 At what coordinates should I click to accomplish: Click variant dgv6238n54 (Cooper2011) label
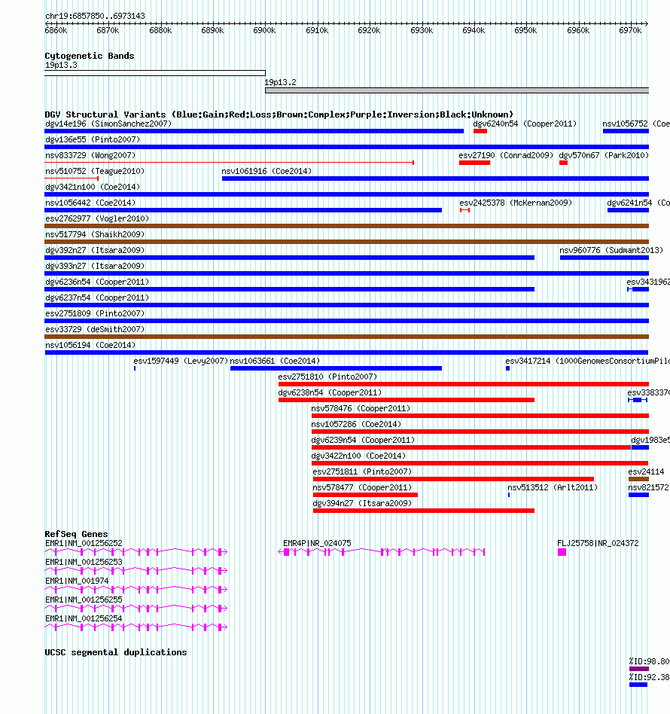coord(330,393)
